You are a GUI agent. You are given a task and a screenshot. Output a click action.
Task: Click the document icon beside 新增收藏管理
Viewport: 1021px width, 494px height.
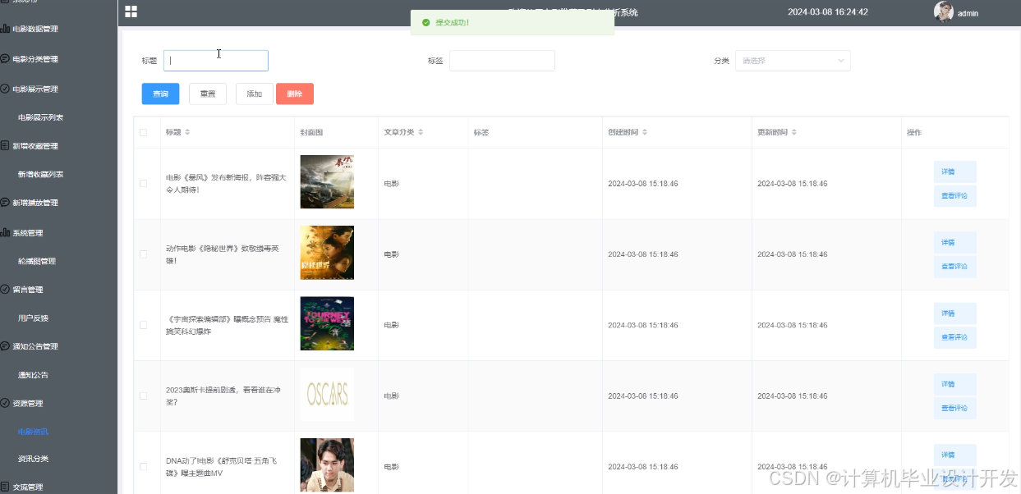[5, 146]
